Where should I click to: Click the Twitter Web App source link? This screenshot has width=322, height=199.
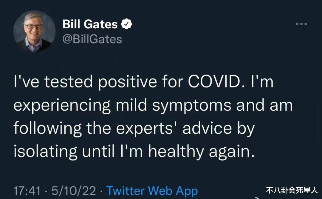[152, 191]
